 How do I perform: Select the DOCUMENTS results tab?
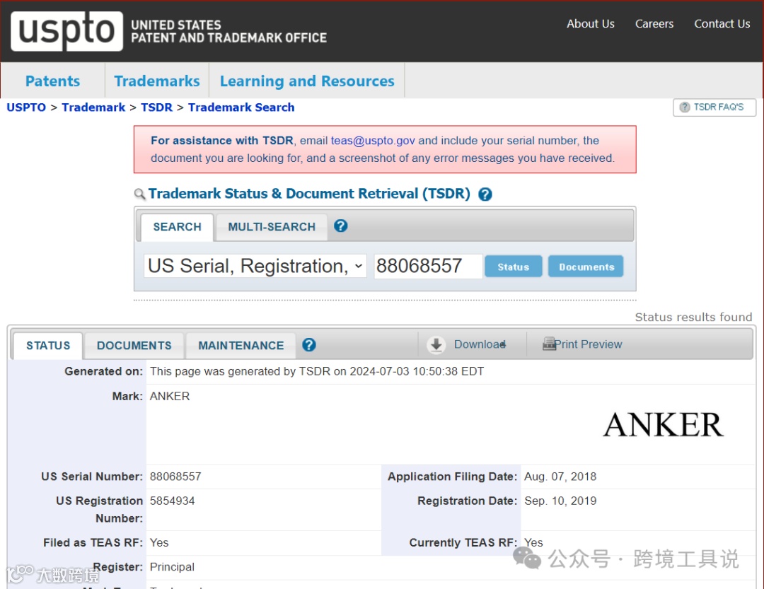click(134, 346)
